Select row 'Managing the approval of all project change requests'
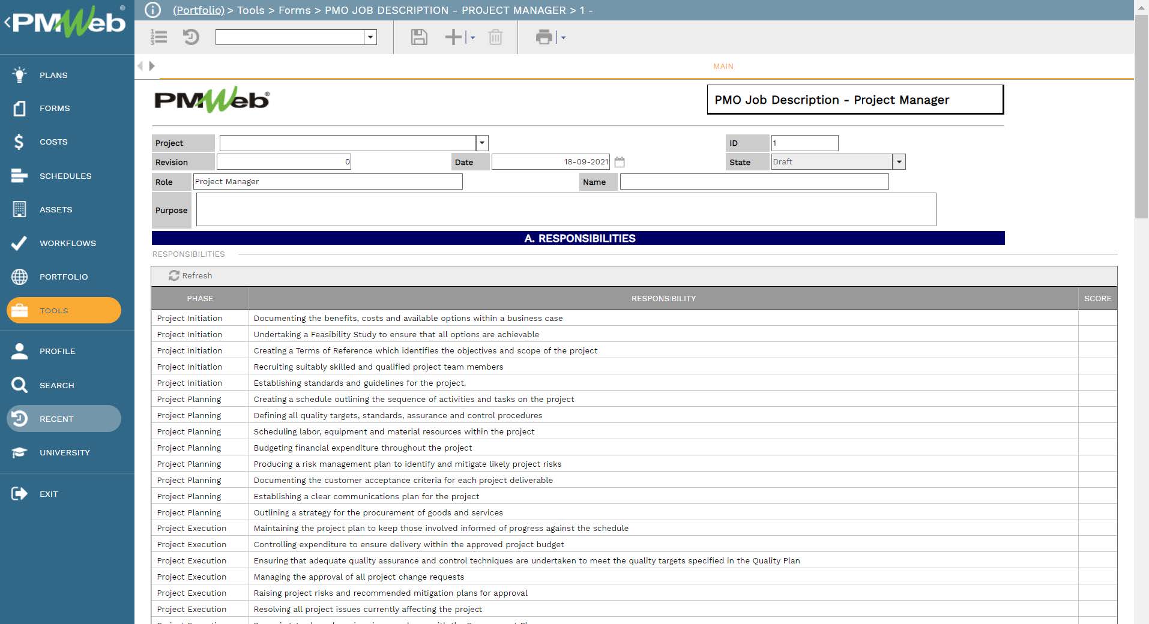The image size is (1149, 624). [634, 577]
